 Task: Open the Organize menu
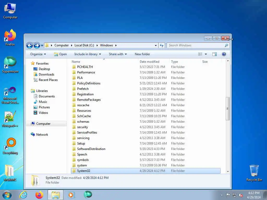pyautogui.click(x=38, y=54)
